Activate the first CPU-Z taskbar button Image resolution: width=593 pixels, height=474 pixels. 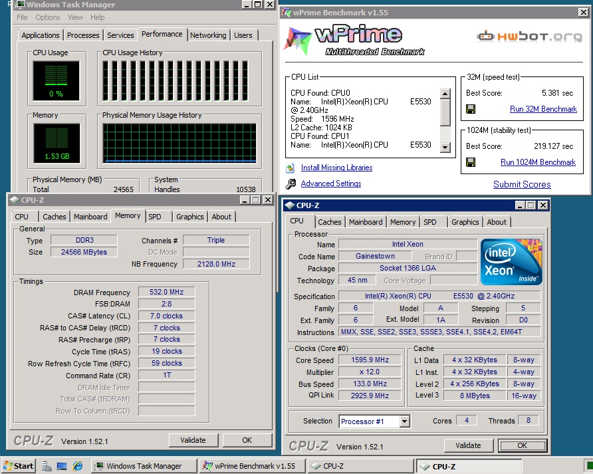[361, 466]
